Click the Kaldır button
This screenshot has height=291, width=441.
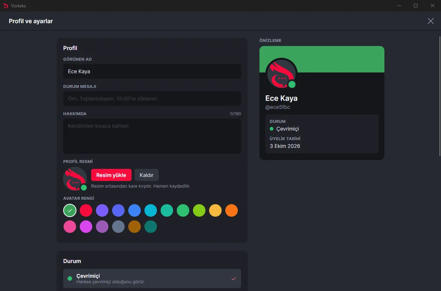[147, 175]
